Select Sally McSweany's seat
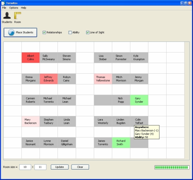The height and width of the screenshot is (180, 193). (x=49, y=58)
